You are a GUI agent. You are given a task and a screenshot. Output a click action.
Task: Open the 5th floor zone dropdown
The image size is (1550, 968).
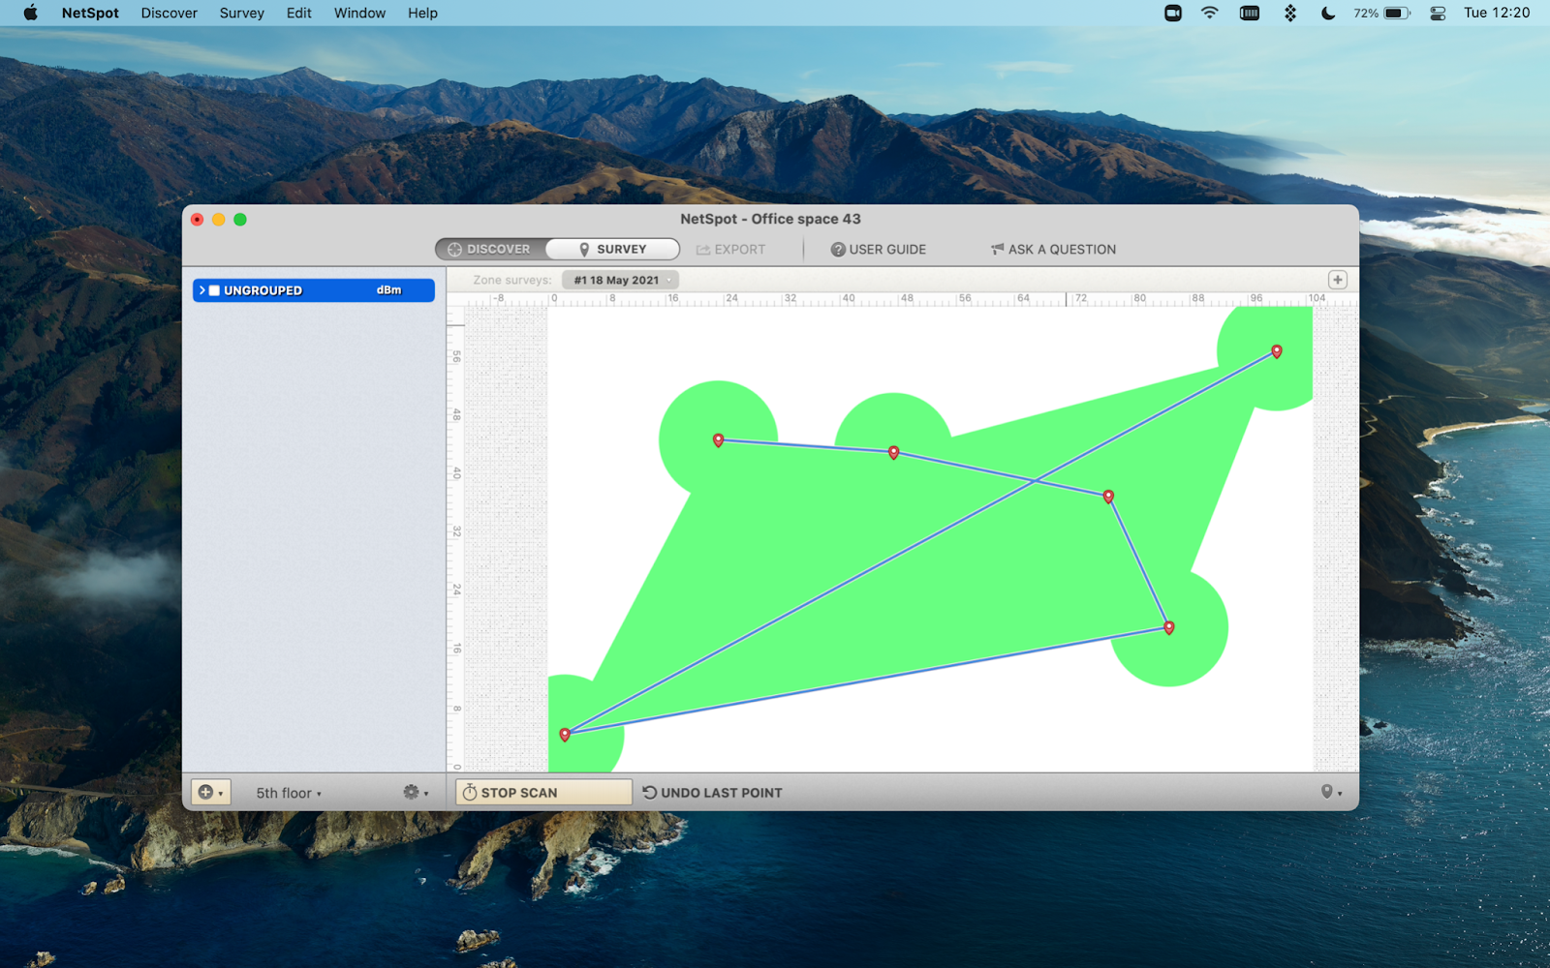point(288,793)
